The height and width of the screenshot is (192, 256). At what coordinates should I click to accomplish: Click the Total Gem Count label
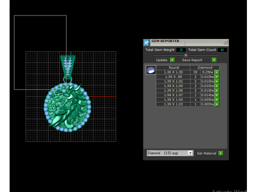[x=202, y=50]
